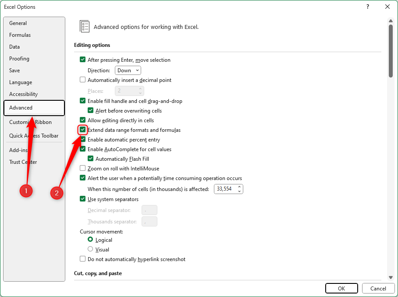Open the Formulas category
The image size is (398, 297).
click(x=20, y=35)
